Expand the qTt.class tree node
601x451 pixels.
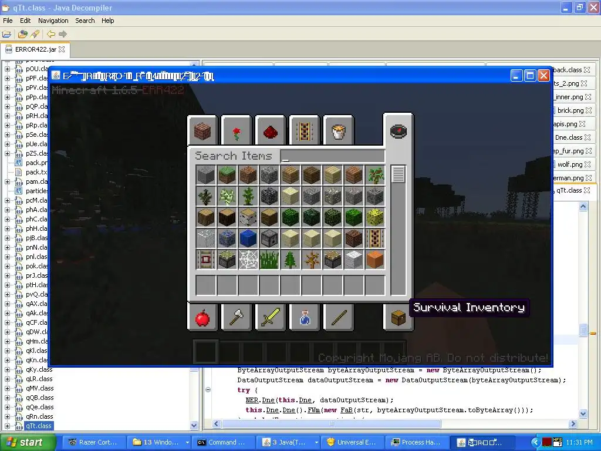pos(7,426)
